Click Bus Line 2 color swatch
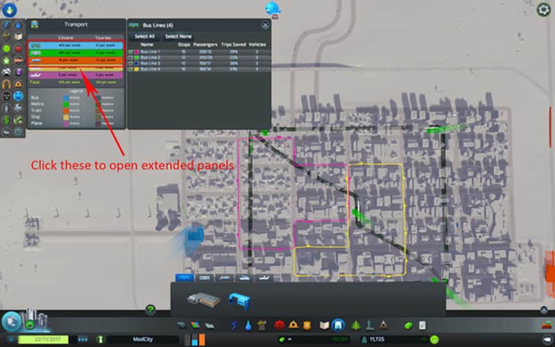 pos(137,57)
